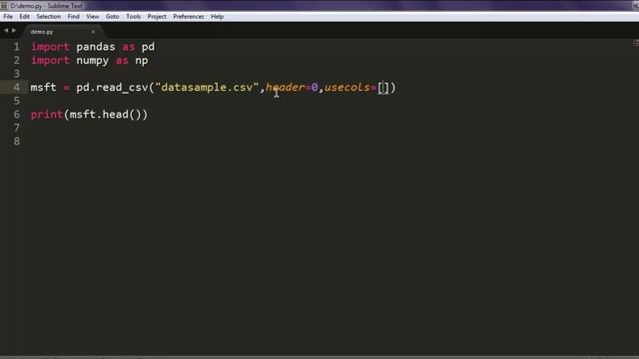The width and height of the screenshot is (639, 359).
Task: Click line number 5 in gutter
Action: [17, 101]
